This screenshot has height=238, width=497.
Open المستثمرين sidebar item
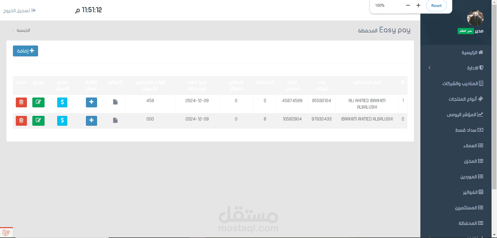point(469,208)
